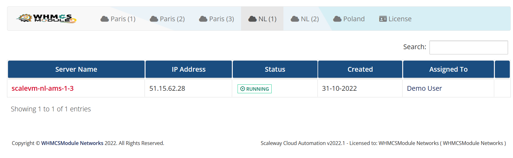
Task: Focus the Search input field
Action: [x=468, y=47]
